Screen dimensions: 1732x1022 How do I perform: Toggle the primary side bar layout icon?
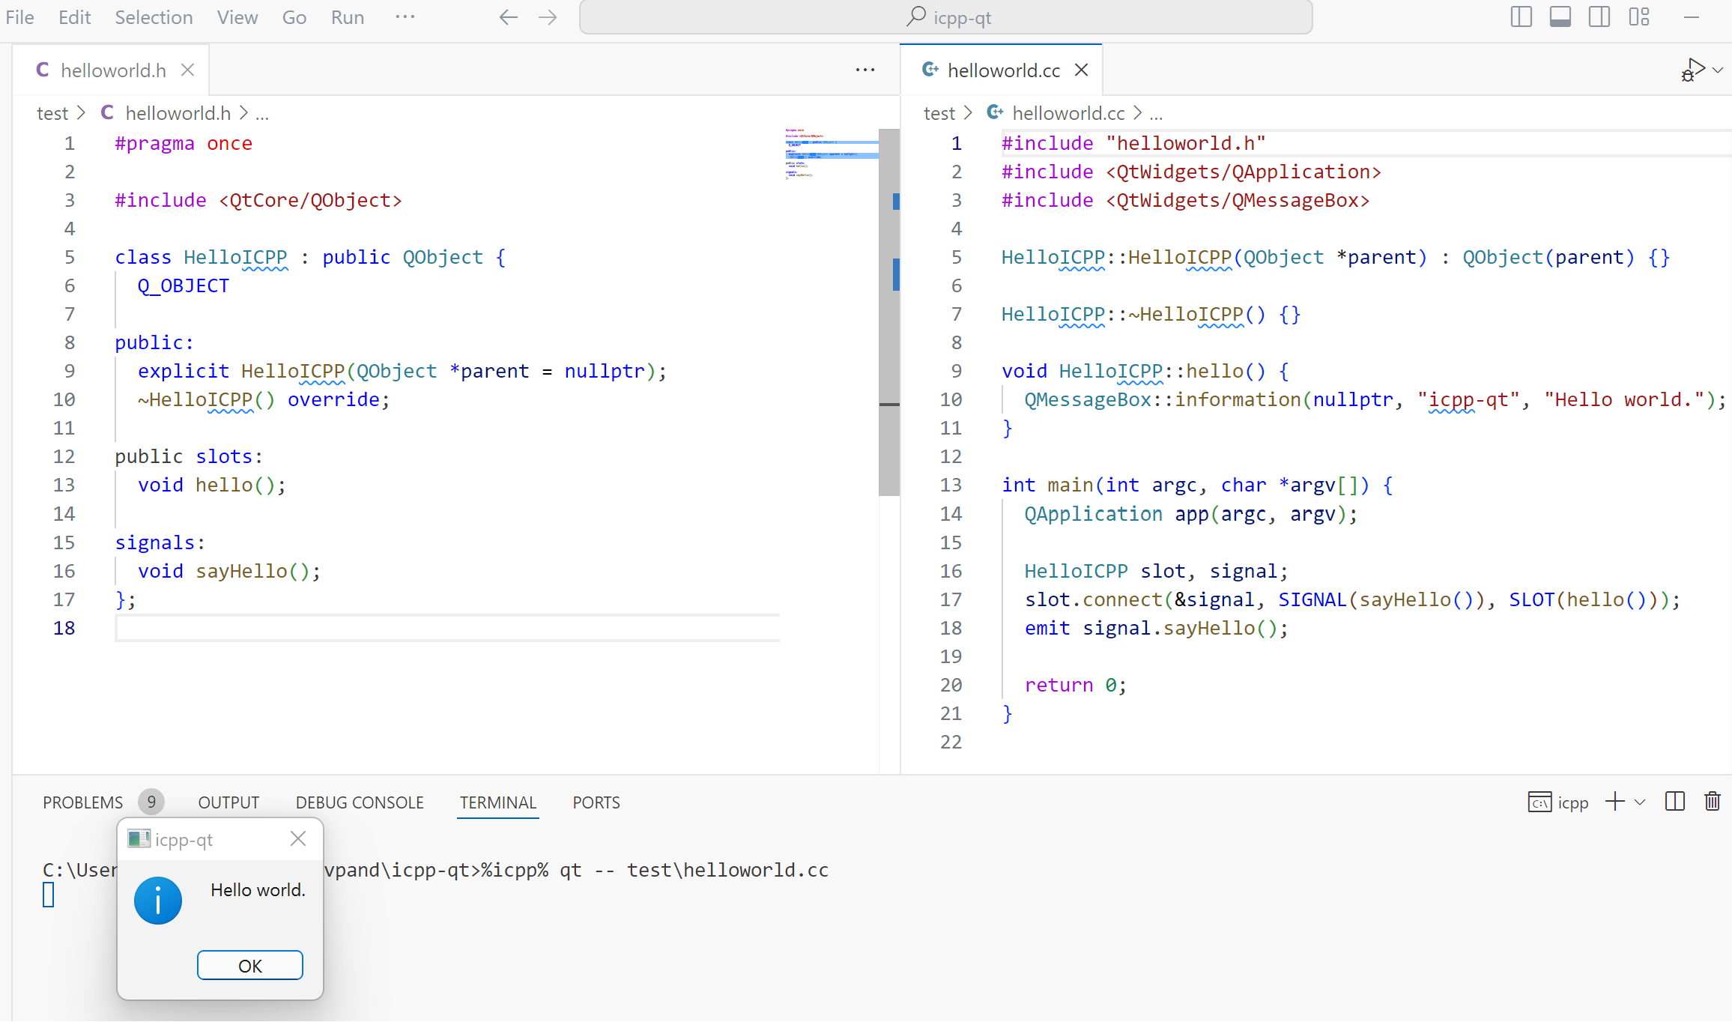pyautogui.click(x=1521, y=16)
